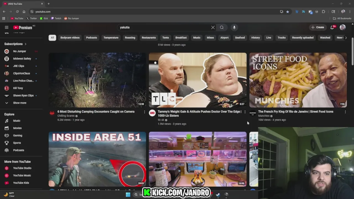Open the YouTube hamburger guide menu
The image size is (354, 199).
tap(7, 27)
